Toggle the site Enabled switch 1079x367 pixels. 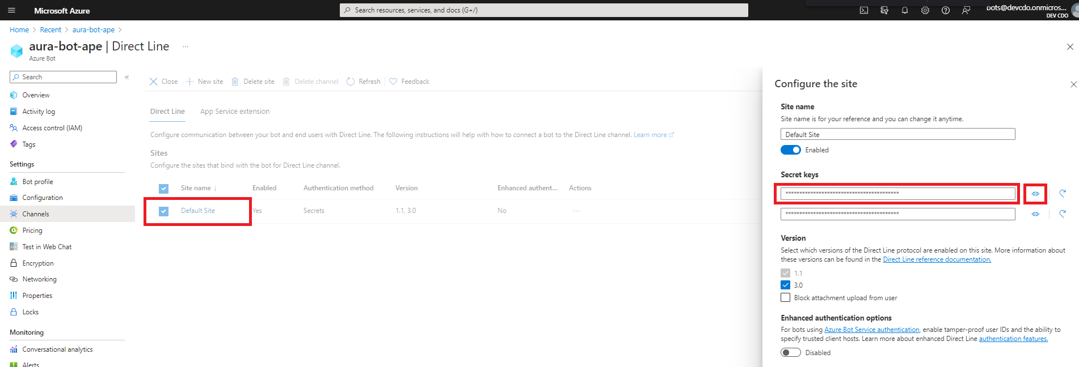[791, 150]
